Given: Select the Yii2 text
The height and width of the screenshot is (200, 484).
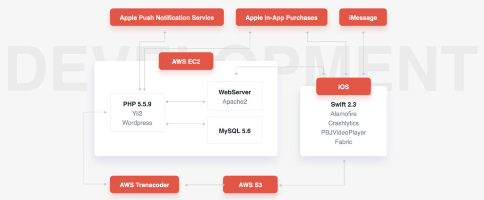Looking at the screenshot, I should coord(138,113).
